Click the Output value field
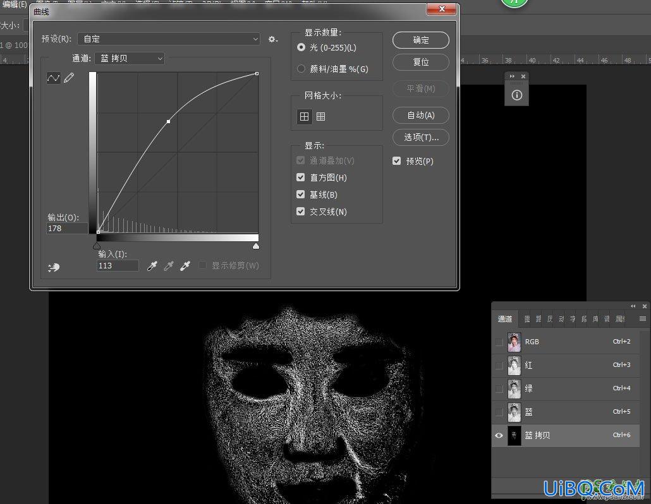The width and height of the screenshot is (651, 504). [x=67, y=229]
